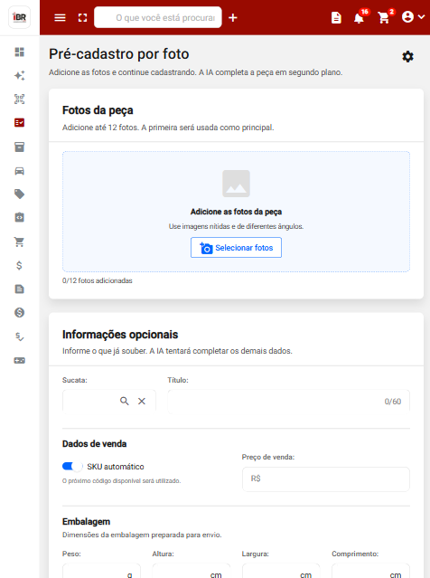Image resolution: width=430 pixels, height=578 pixels.
Task: Focus the Comprimento input field
Action: click(370, 571)
